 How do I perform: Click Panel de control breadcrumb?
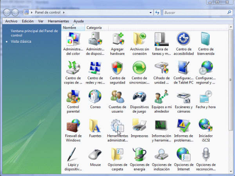[48, 13]
